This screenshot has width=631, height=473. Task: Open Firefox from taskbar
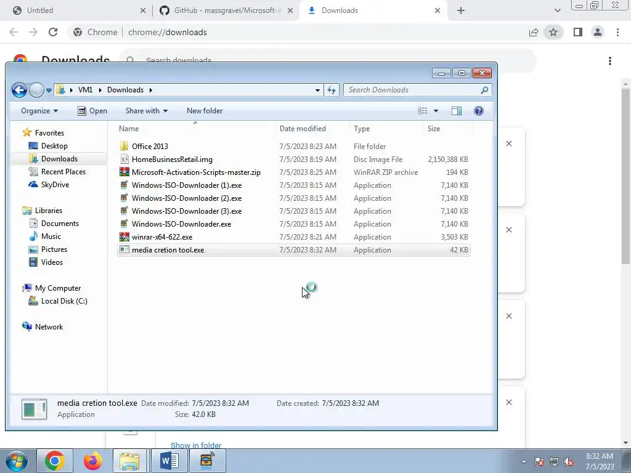(x=92, y=461)
